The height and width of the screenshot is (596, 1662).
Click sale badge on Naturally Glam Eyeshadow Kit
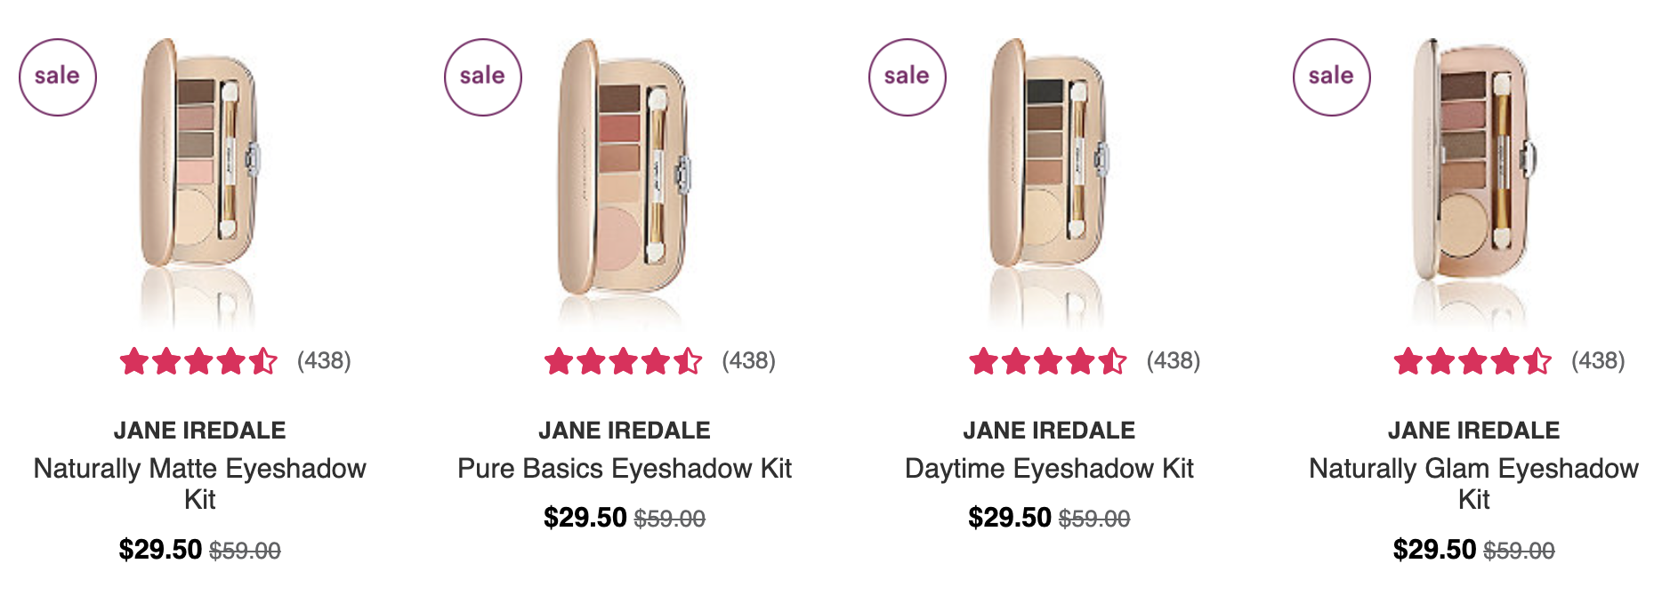click(1332, 77)
